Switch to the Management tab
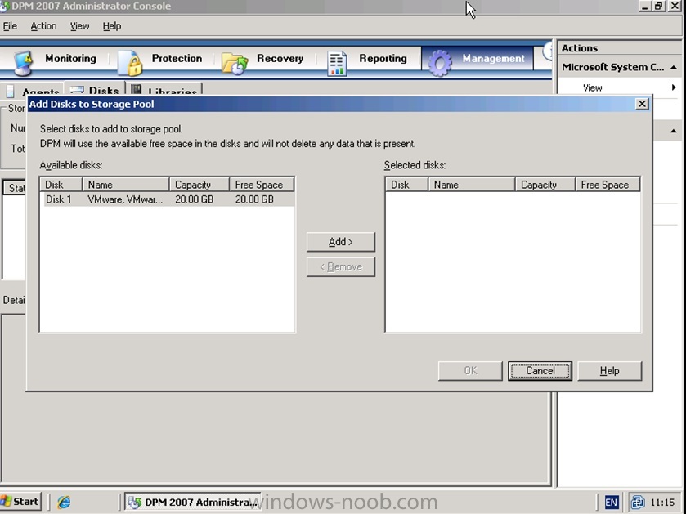The image size is (686, 514). tap(478, 59)
